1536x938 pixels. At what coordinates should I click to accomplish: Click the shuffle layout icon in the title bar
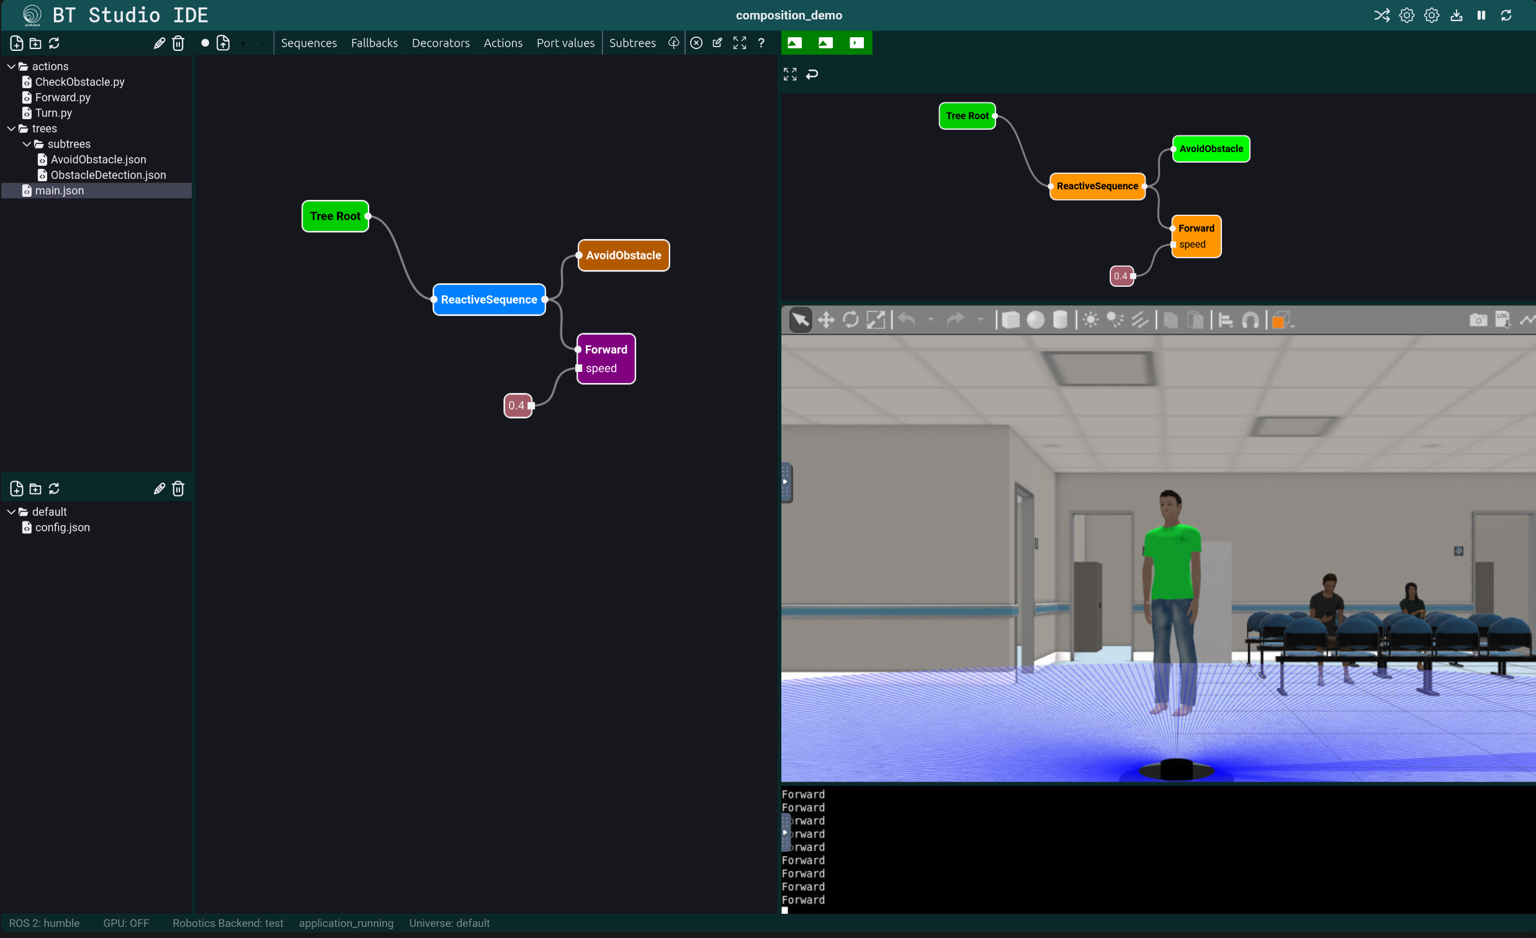pyautogui.click(x=1381, y=16)
